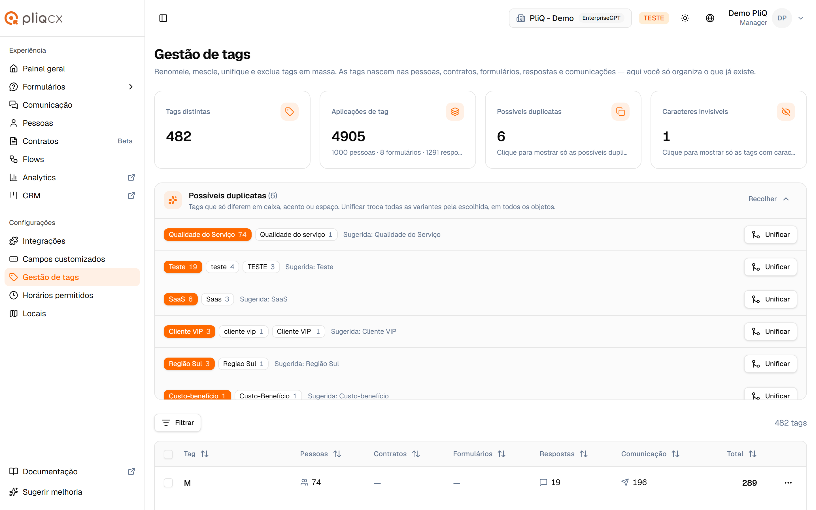
Task: Sort table by Tag column
Action: [x=205, y=454]
